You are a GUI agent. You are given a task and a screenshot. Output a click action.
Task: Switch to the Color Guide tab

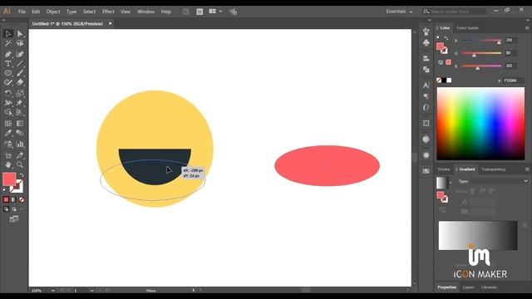point(467,27)
